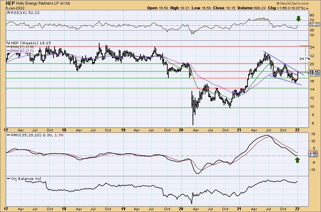
Task: Click the line icon before 'On Balance Vol'
Action: click(x=9, y=178)
